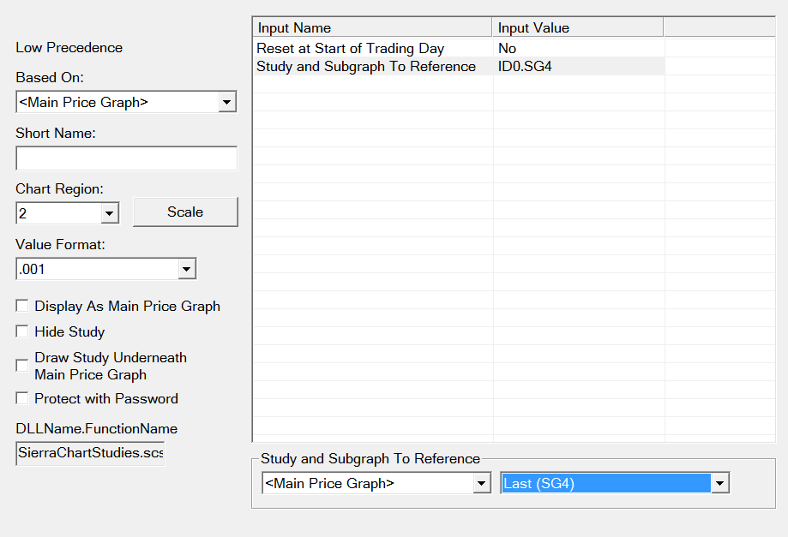Screen dimensions: 788x537
Task: Expand the Last (SG4) subgraph dropdown
Action: (x=720, y=484)
